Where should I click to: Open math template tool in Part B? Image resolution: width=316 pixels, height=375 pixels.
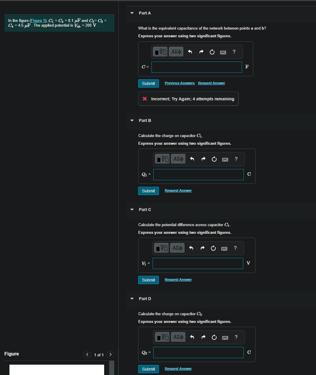coord(163,159)
